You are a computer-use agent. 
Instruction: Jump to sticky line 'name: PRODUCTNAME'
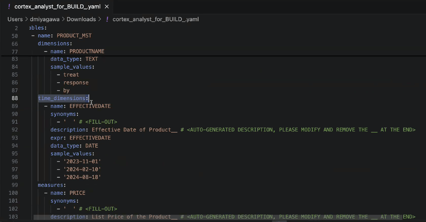click(77, 51)
